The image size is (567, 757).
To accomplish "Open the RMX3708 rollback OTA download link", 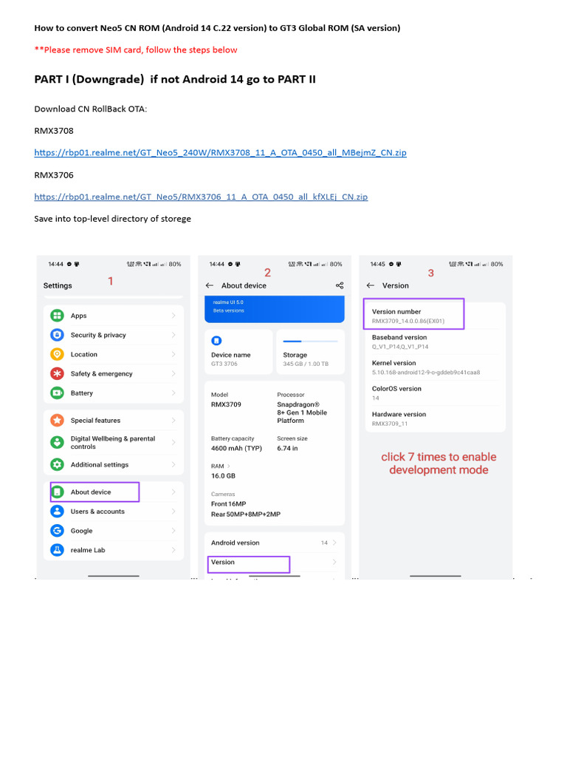I will 220,152.
